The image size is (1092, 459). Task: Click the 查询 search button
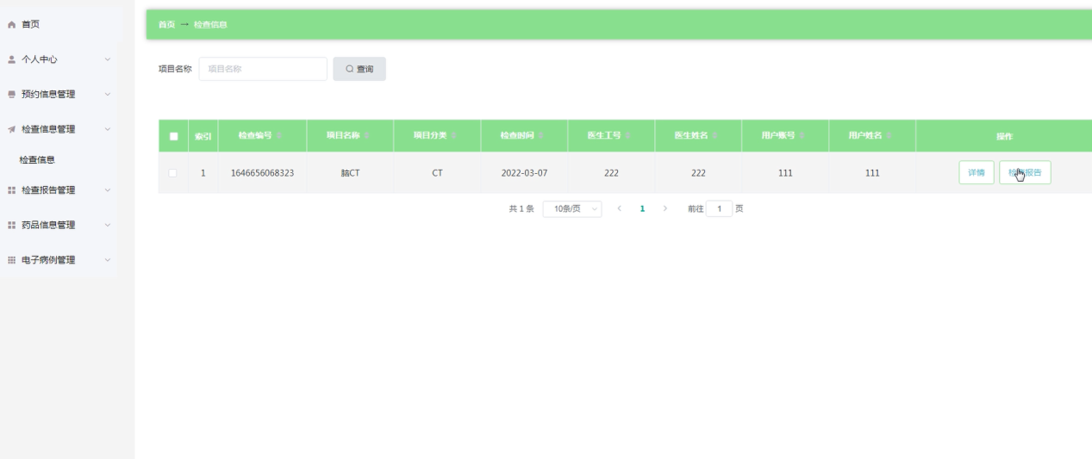point(359,69)
